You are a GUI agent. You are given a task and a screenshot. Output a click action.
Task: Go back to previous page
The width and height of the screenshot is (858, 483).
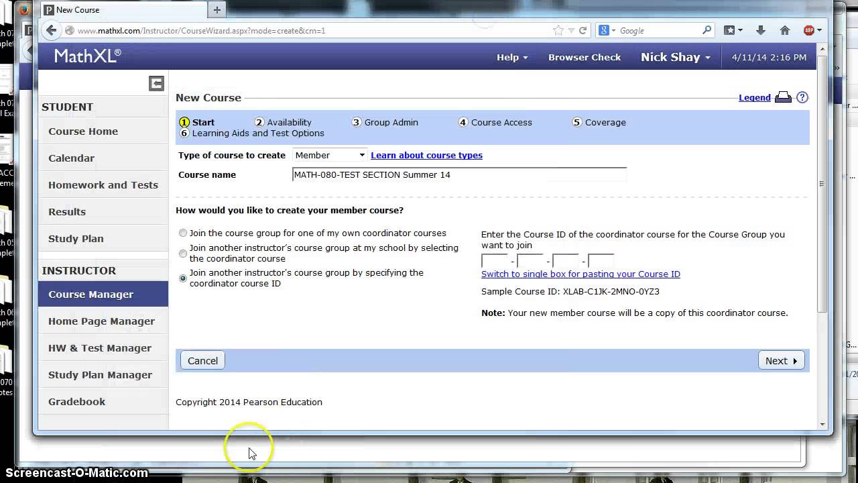[52, 30]
